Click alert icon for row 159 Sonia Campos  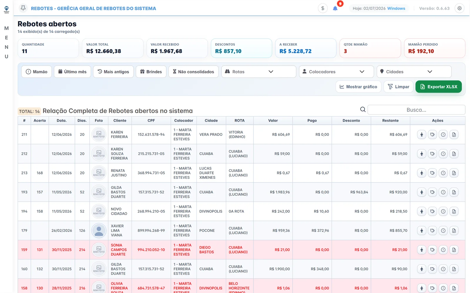pos(443,250)
